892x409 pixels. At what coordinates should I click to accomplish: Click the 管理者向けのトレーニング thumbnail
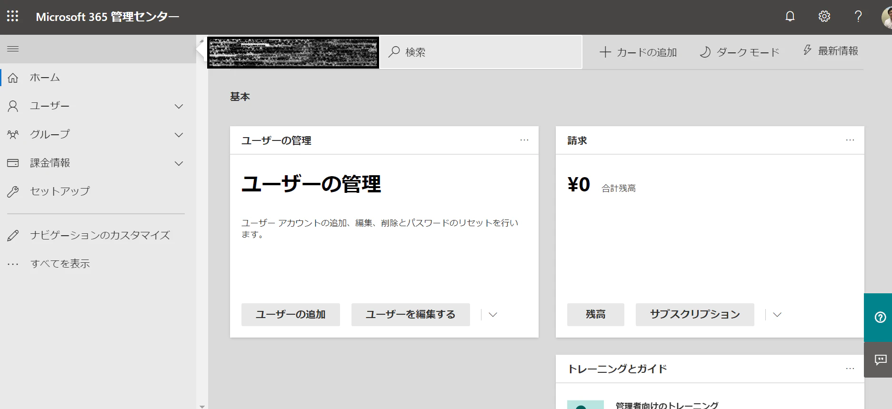coord(585,405)
